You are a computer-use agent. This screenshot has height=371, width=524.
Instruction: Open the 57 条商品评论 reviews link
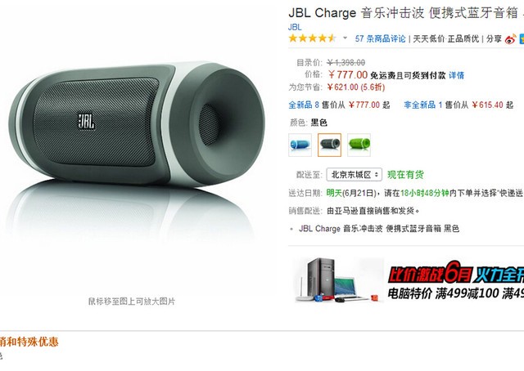click(380, 38)
